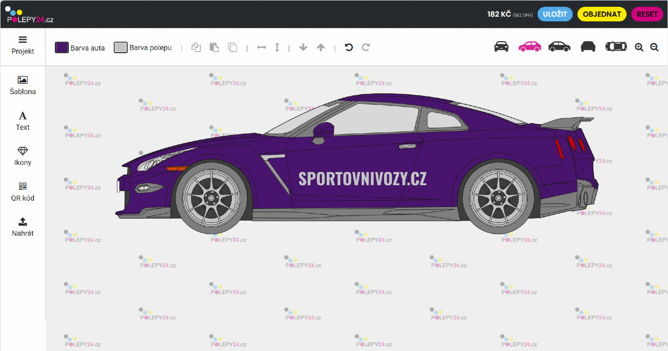668x351 pixels.
Task: Select the pink left side car view
Action: [x=530, y=46]
